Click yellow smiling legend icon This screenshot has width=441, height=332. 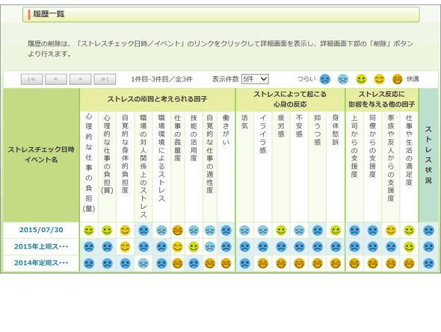point(379,79)
